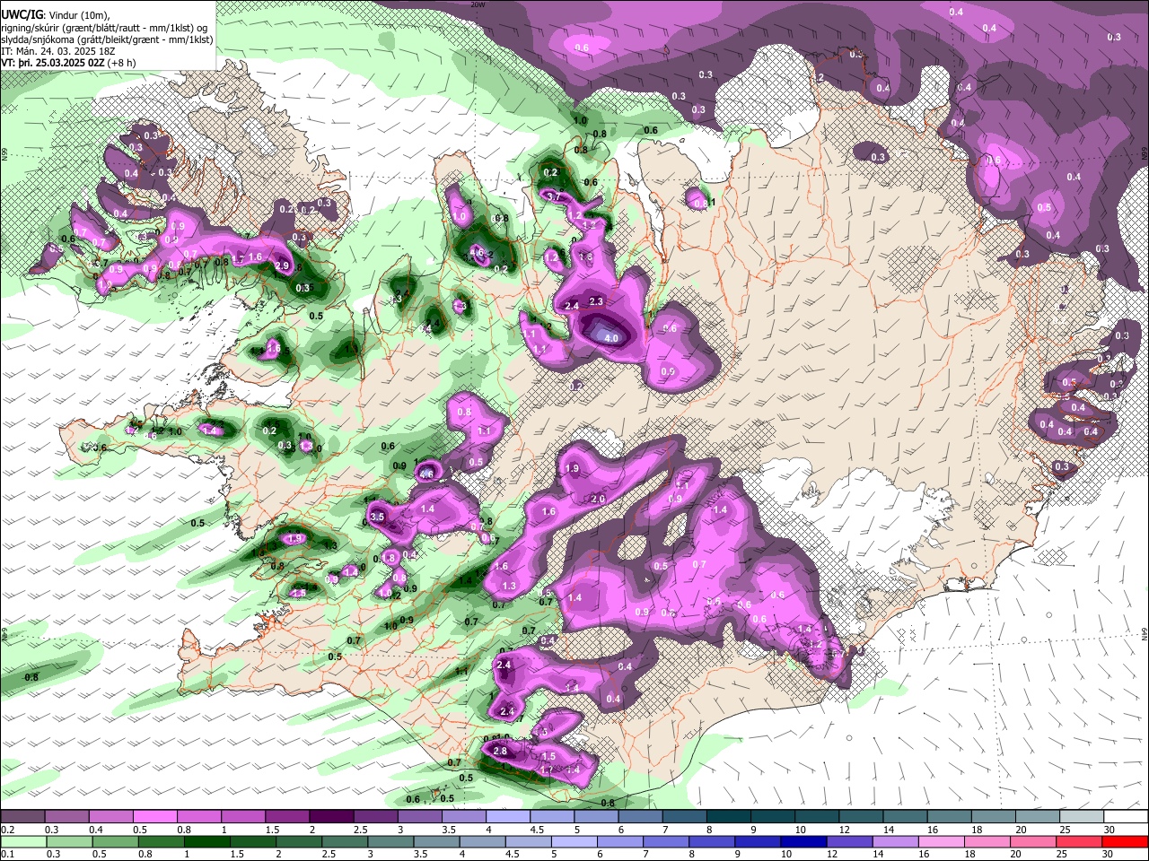Click the pale grey snow swatch labeled 25
Screen dimensions: 1149x861
[1082, 817]
